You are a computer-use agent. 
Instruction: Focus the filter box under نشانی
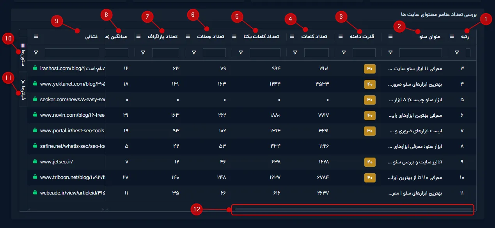click(72, 53)
